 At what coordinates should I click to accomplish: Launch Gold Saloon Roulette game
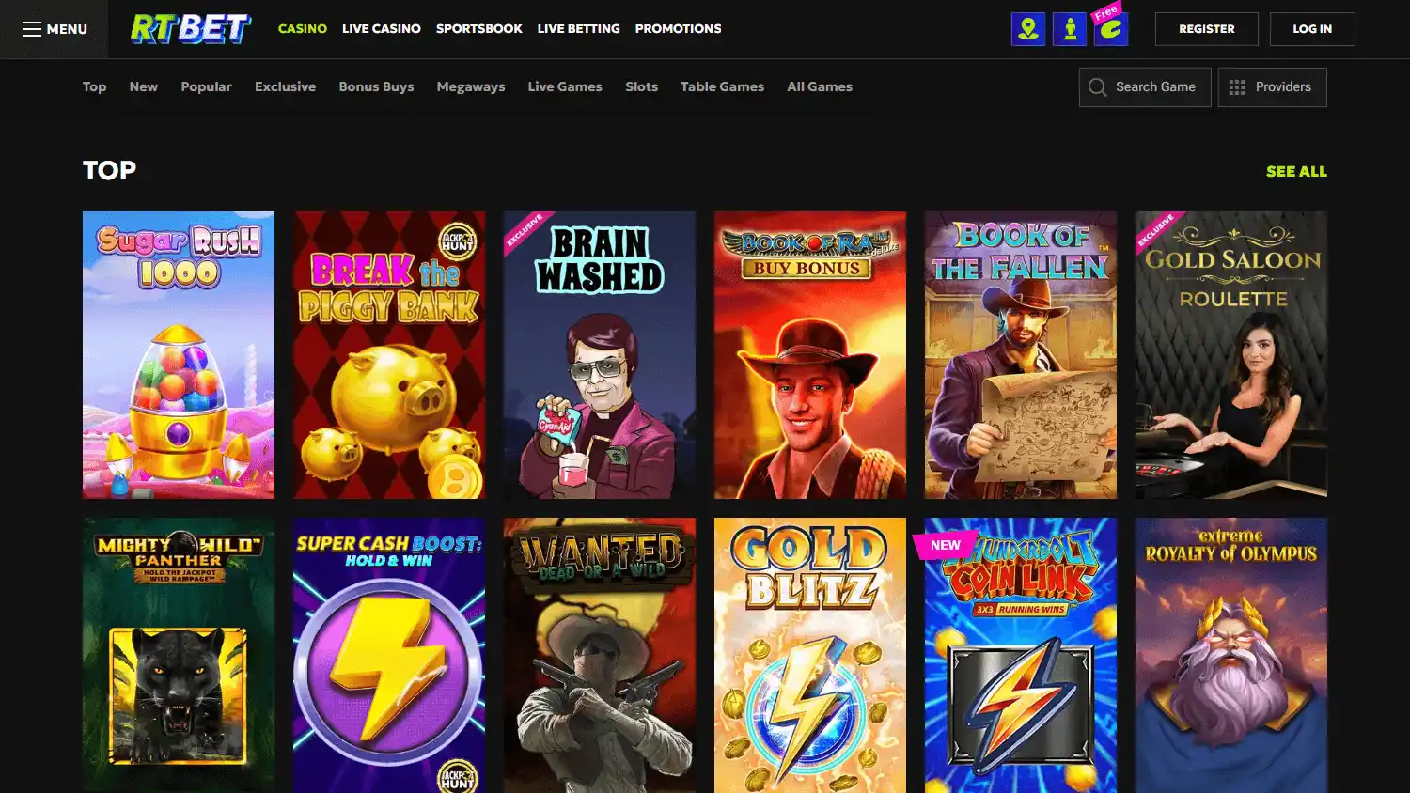pos(1230,354)
